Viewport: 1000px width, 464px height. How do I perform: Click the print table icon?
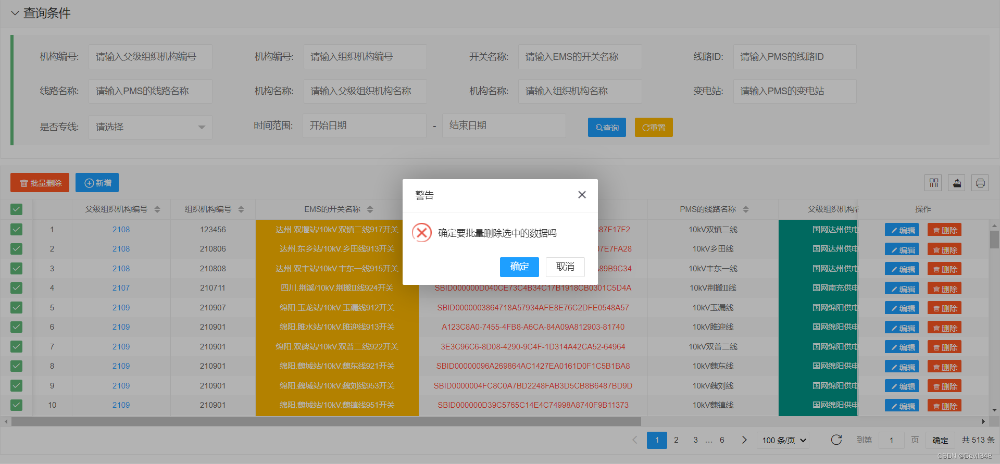[980, 183]
